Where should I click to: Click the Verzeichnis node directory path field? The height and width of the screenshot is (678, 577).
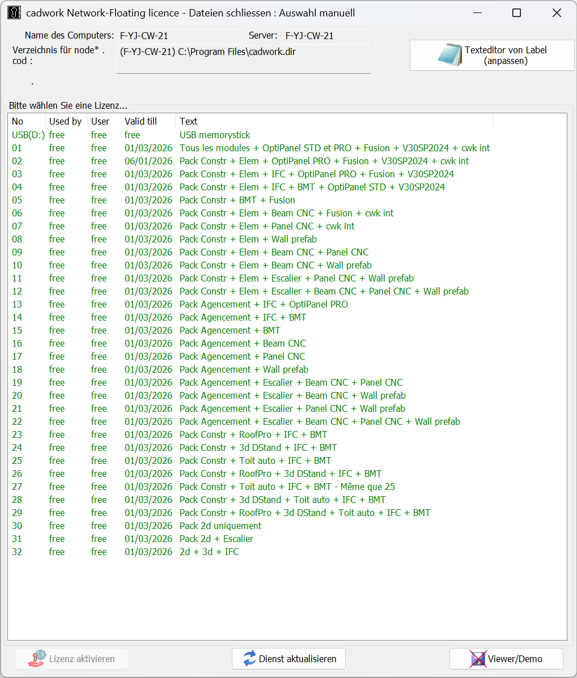(x=244, y=58)
